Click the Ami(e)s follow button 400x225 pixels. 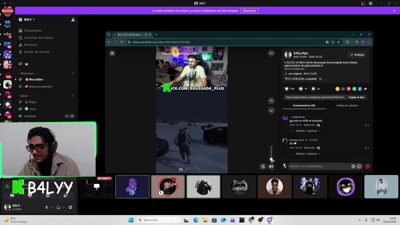[357, 55]
